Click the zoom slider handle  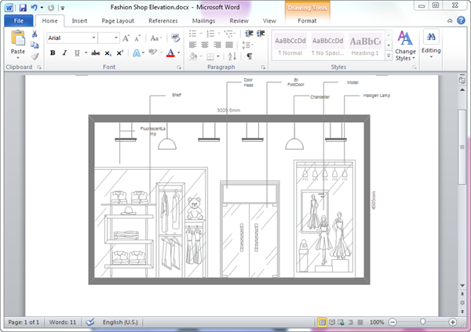(x=422, y=323)
